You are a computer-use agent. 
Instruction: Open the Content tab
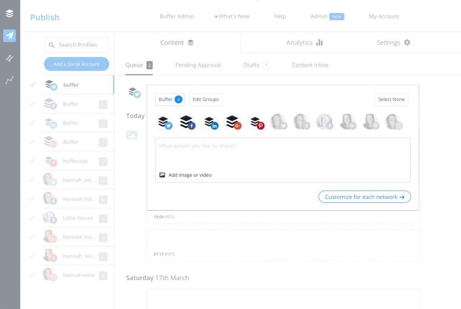coord(177,43)
